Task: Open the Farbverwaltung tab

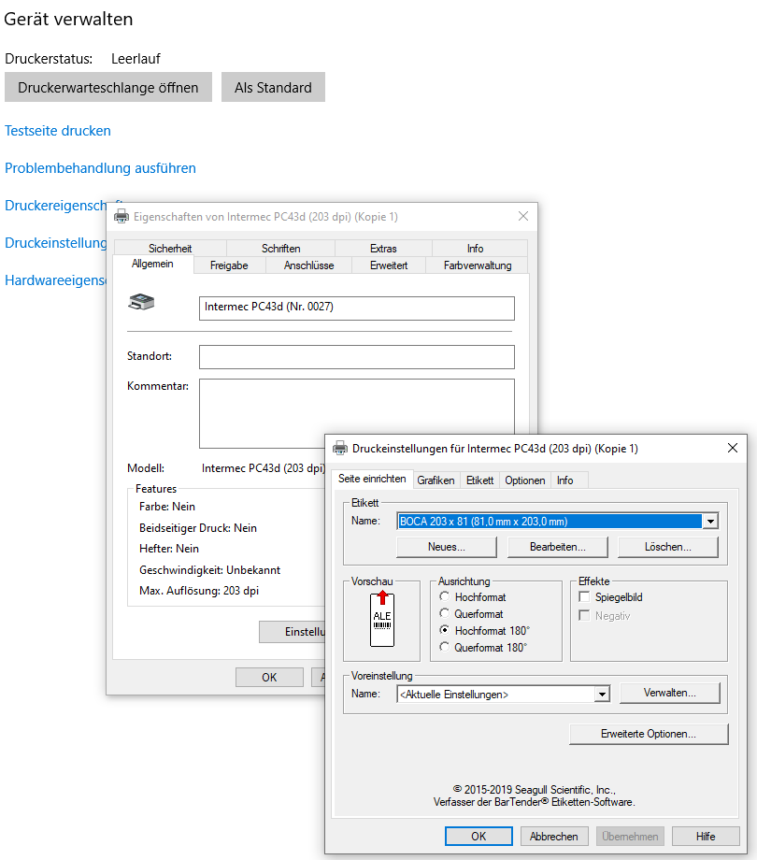Action: pos(478,265)
